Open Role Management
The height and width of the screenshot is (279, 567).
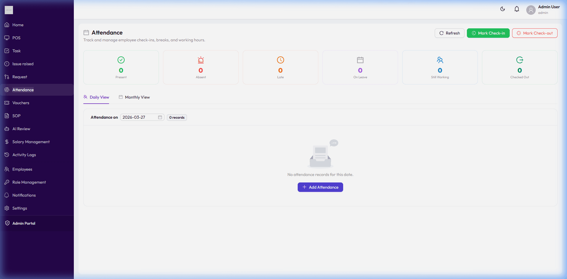29,182
